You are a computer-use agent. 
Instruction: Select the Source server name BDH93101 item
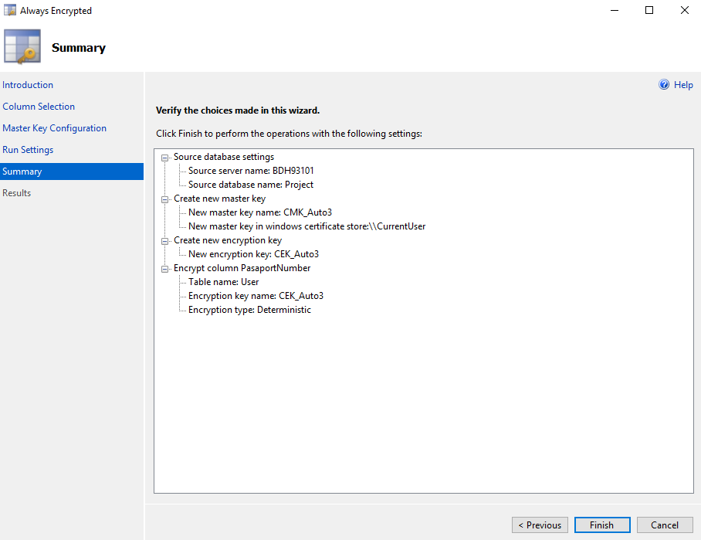coord(251,171)
